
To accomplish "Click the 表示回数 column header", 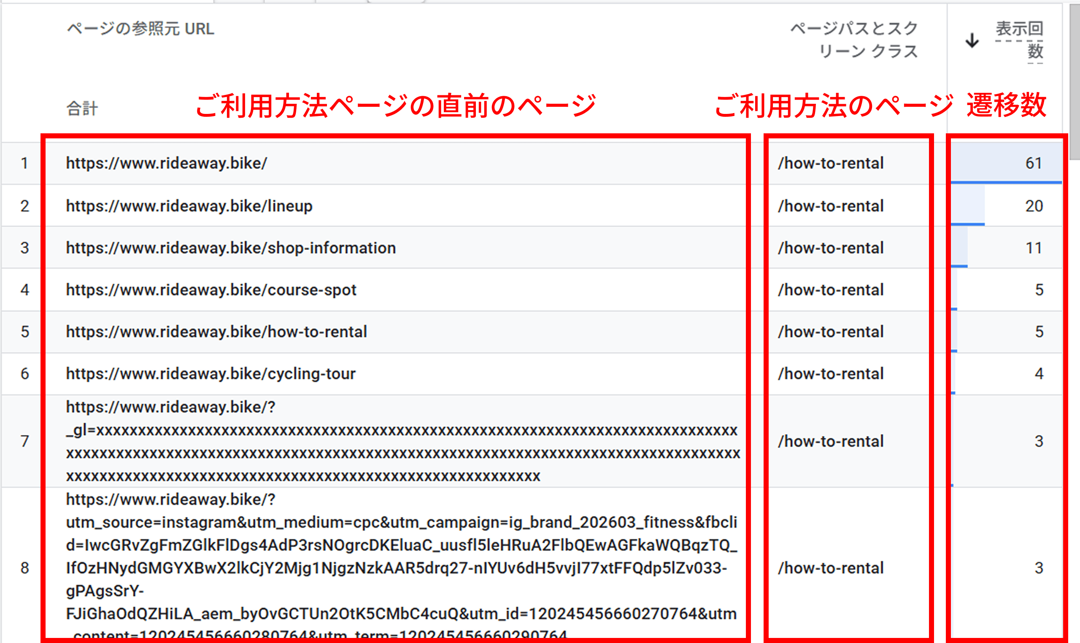I will coord(1019,41).
